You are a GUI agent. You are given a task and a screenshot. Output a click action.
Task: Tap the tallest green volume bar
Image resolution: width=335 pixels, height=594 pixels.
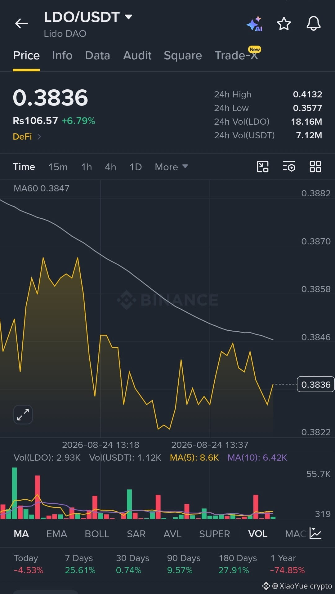click(x=14, y=493)
